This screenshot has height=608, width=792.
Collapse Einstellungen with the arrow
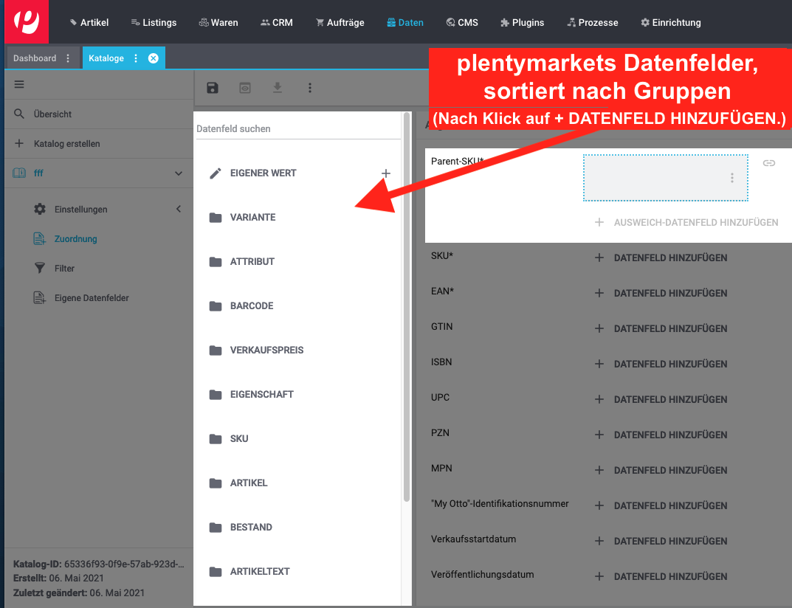(178, 210)
